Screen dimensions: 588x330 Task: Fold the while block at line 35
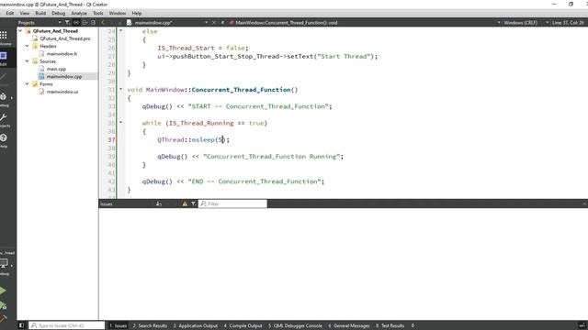click(120, 122)
